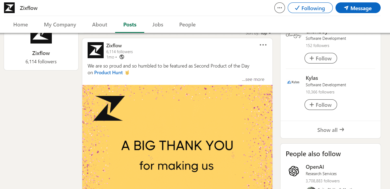
Task: Follow the Kylas company
Action: tap(321, 105)
